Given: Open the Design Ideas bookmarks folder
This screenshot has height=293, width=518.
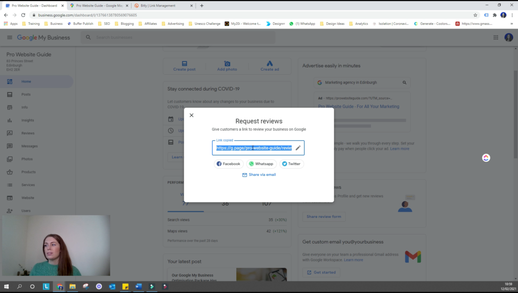Looking at the screenshot, I should click(332, 24).
